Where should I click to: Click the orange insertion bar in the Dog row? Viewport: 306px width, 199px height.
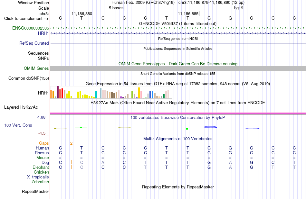tap(72, 162)
